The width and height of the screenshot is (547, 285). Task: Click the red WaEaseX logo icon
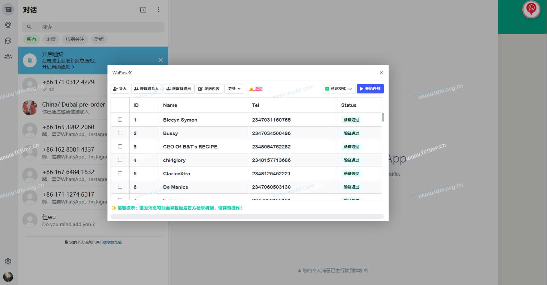(x=531, y=9)
